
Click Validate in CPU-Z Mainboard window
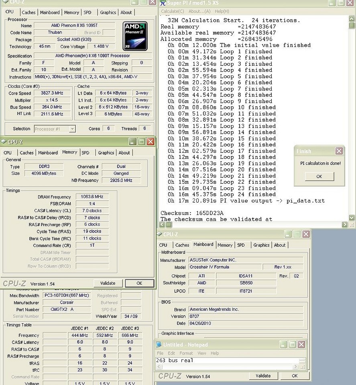(x=263, y=376)
